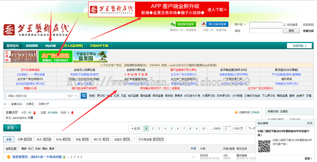Viewport: 317px width, 162px height.
Task: Open the 宁波北仑塔山盆景园 ad banner
Action: (90, 56)
